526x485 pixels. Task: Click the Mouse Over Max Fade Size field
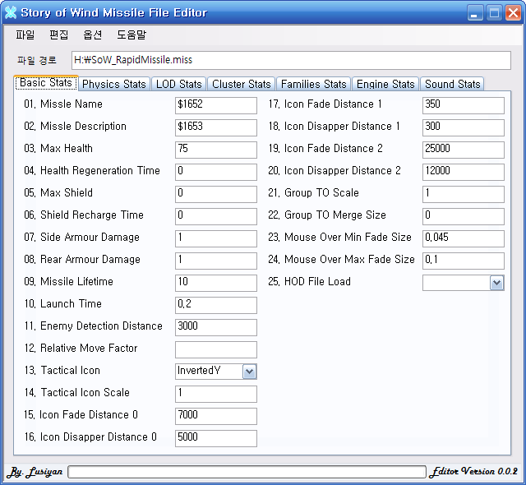tap(464, 261)
